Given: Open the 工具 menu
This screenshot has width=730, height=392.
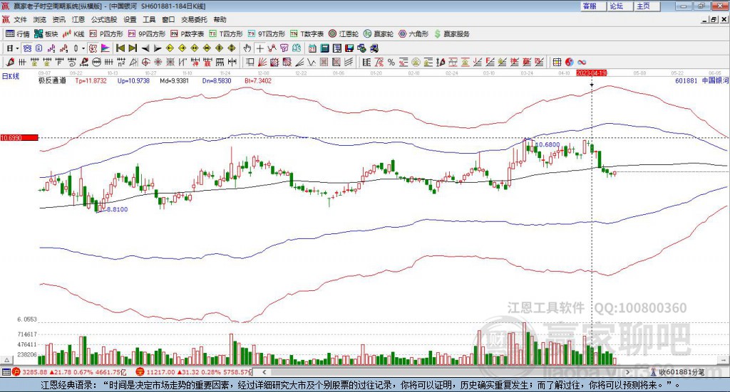Looking at the screenshot, I should (149, 19).
